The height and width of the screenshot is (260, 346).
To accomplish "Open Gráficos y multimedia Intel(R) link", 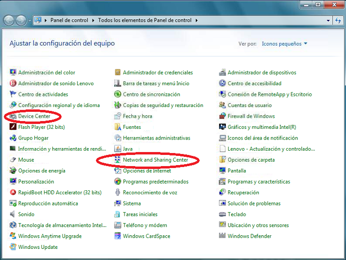I will click(x=262, y=127).
